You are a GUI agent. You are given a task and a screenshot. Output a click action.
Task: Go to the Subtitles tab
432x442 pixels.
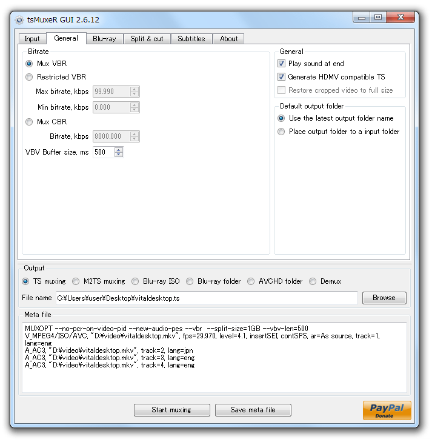[191, 39]
